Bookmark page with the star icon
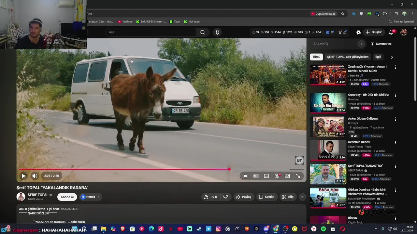This screenshot has height=234, width=417. tap(343, 14)
